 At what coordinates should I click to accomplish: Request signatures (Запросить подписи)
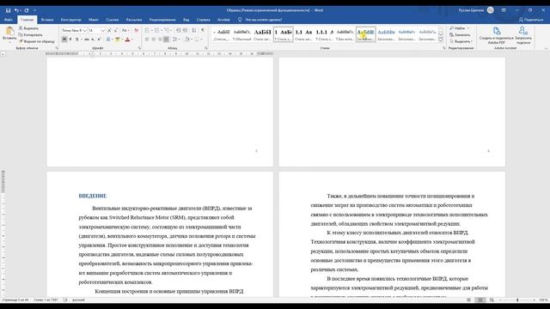click(x=523, y=35)
